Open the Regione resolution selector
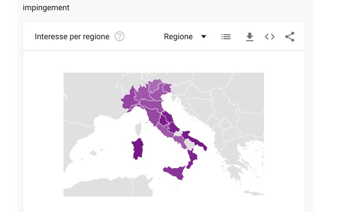 point(185,37)
